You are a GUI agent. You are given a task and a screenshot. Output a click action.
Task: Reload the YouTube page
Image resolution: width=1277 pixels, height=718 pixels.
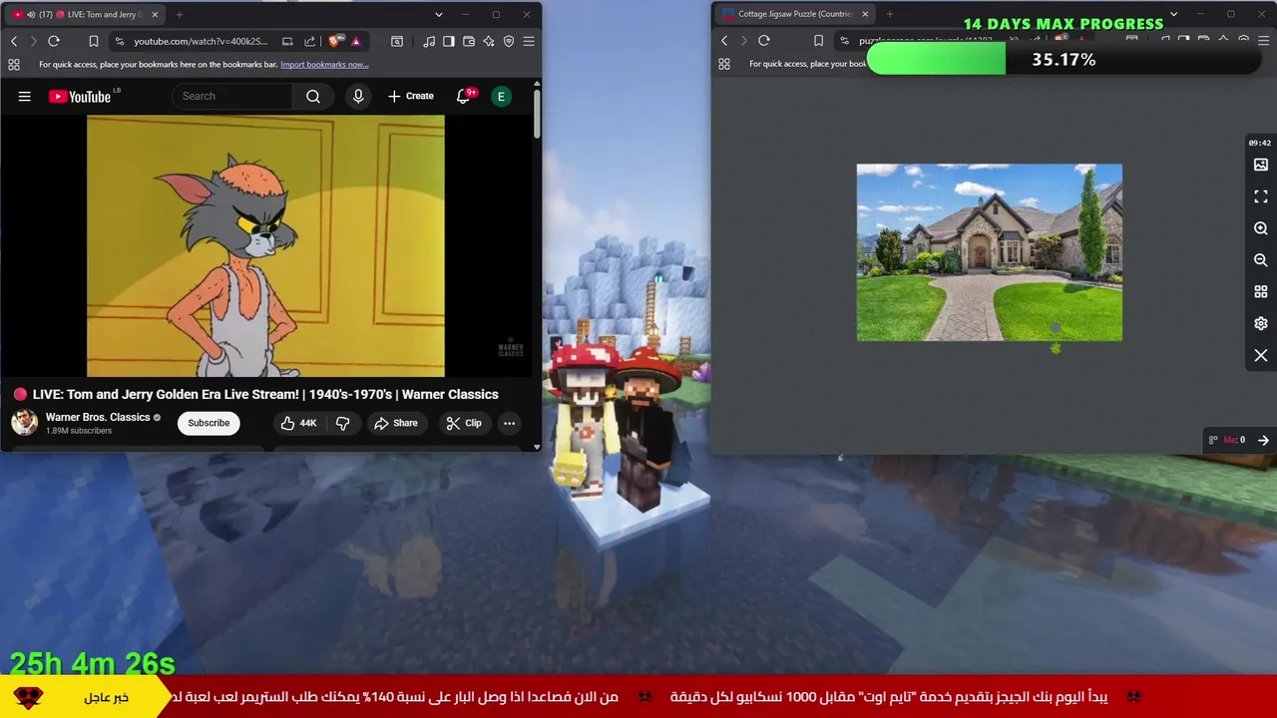coord(54,41)
